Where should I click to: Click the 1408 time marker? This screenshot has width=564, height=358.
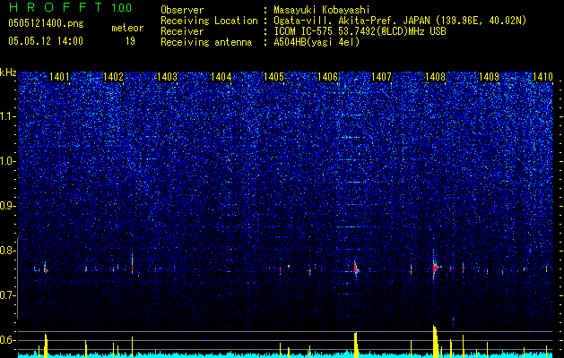(x=435, y=76)
